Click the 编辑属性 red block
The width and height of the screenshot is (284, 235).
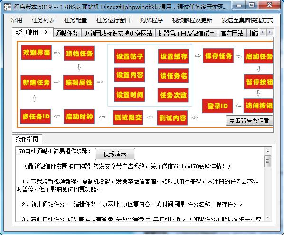click(x=79, y=82)
